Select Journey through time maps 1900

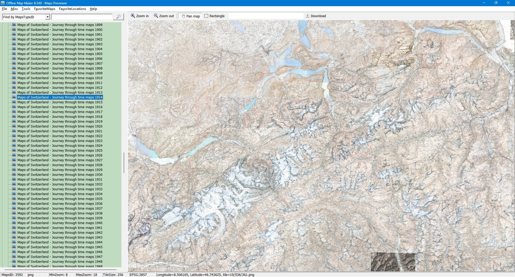(60, 30)
